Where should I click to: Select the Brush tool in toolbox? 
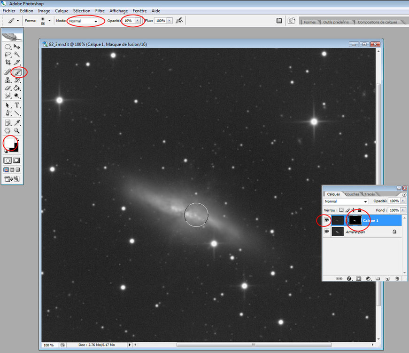click(17, 72)
